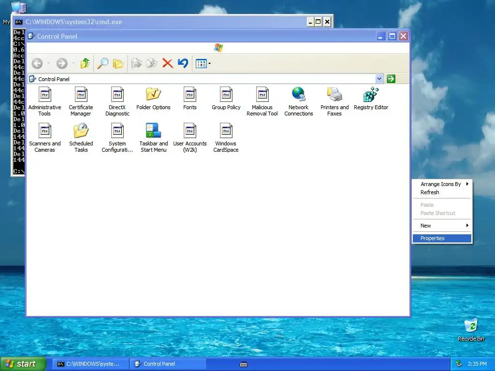495x371 pixels.
Task: Select Properties in the context menu
Action: [442, 238]
